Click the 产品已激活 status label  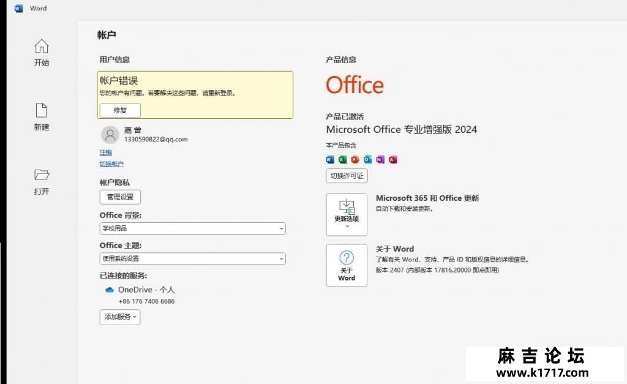pos(345,116)
